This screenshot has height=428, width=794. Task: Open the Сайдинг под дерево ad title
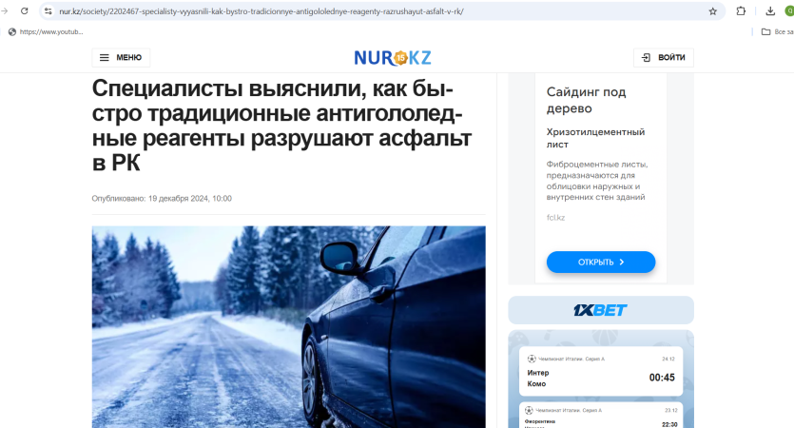point(586,100)
